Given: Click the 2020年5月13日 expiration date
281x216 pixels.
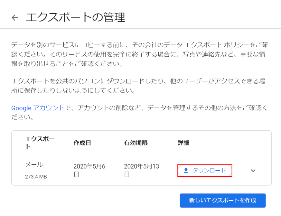Looking at the screenshot, I should tap(141, 170).
